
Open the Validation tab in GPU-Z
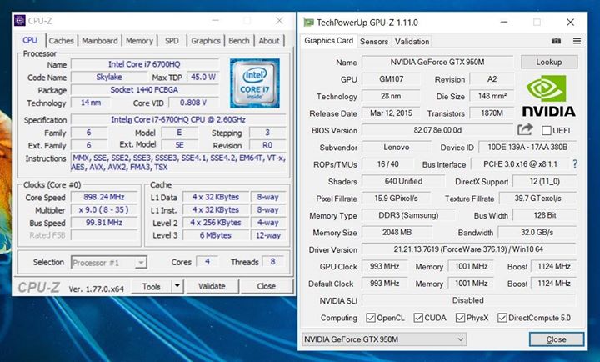412,42
